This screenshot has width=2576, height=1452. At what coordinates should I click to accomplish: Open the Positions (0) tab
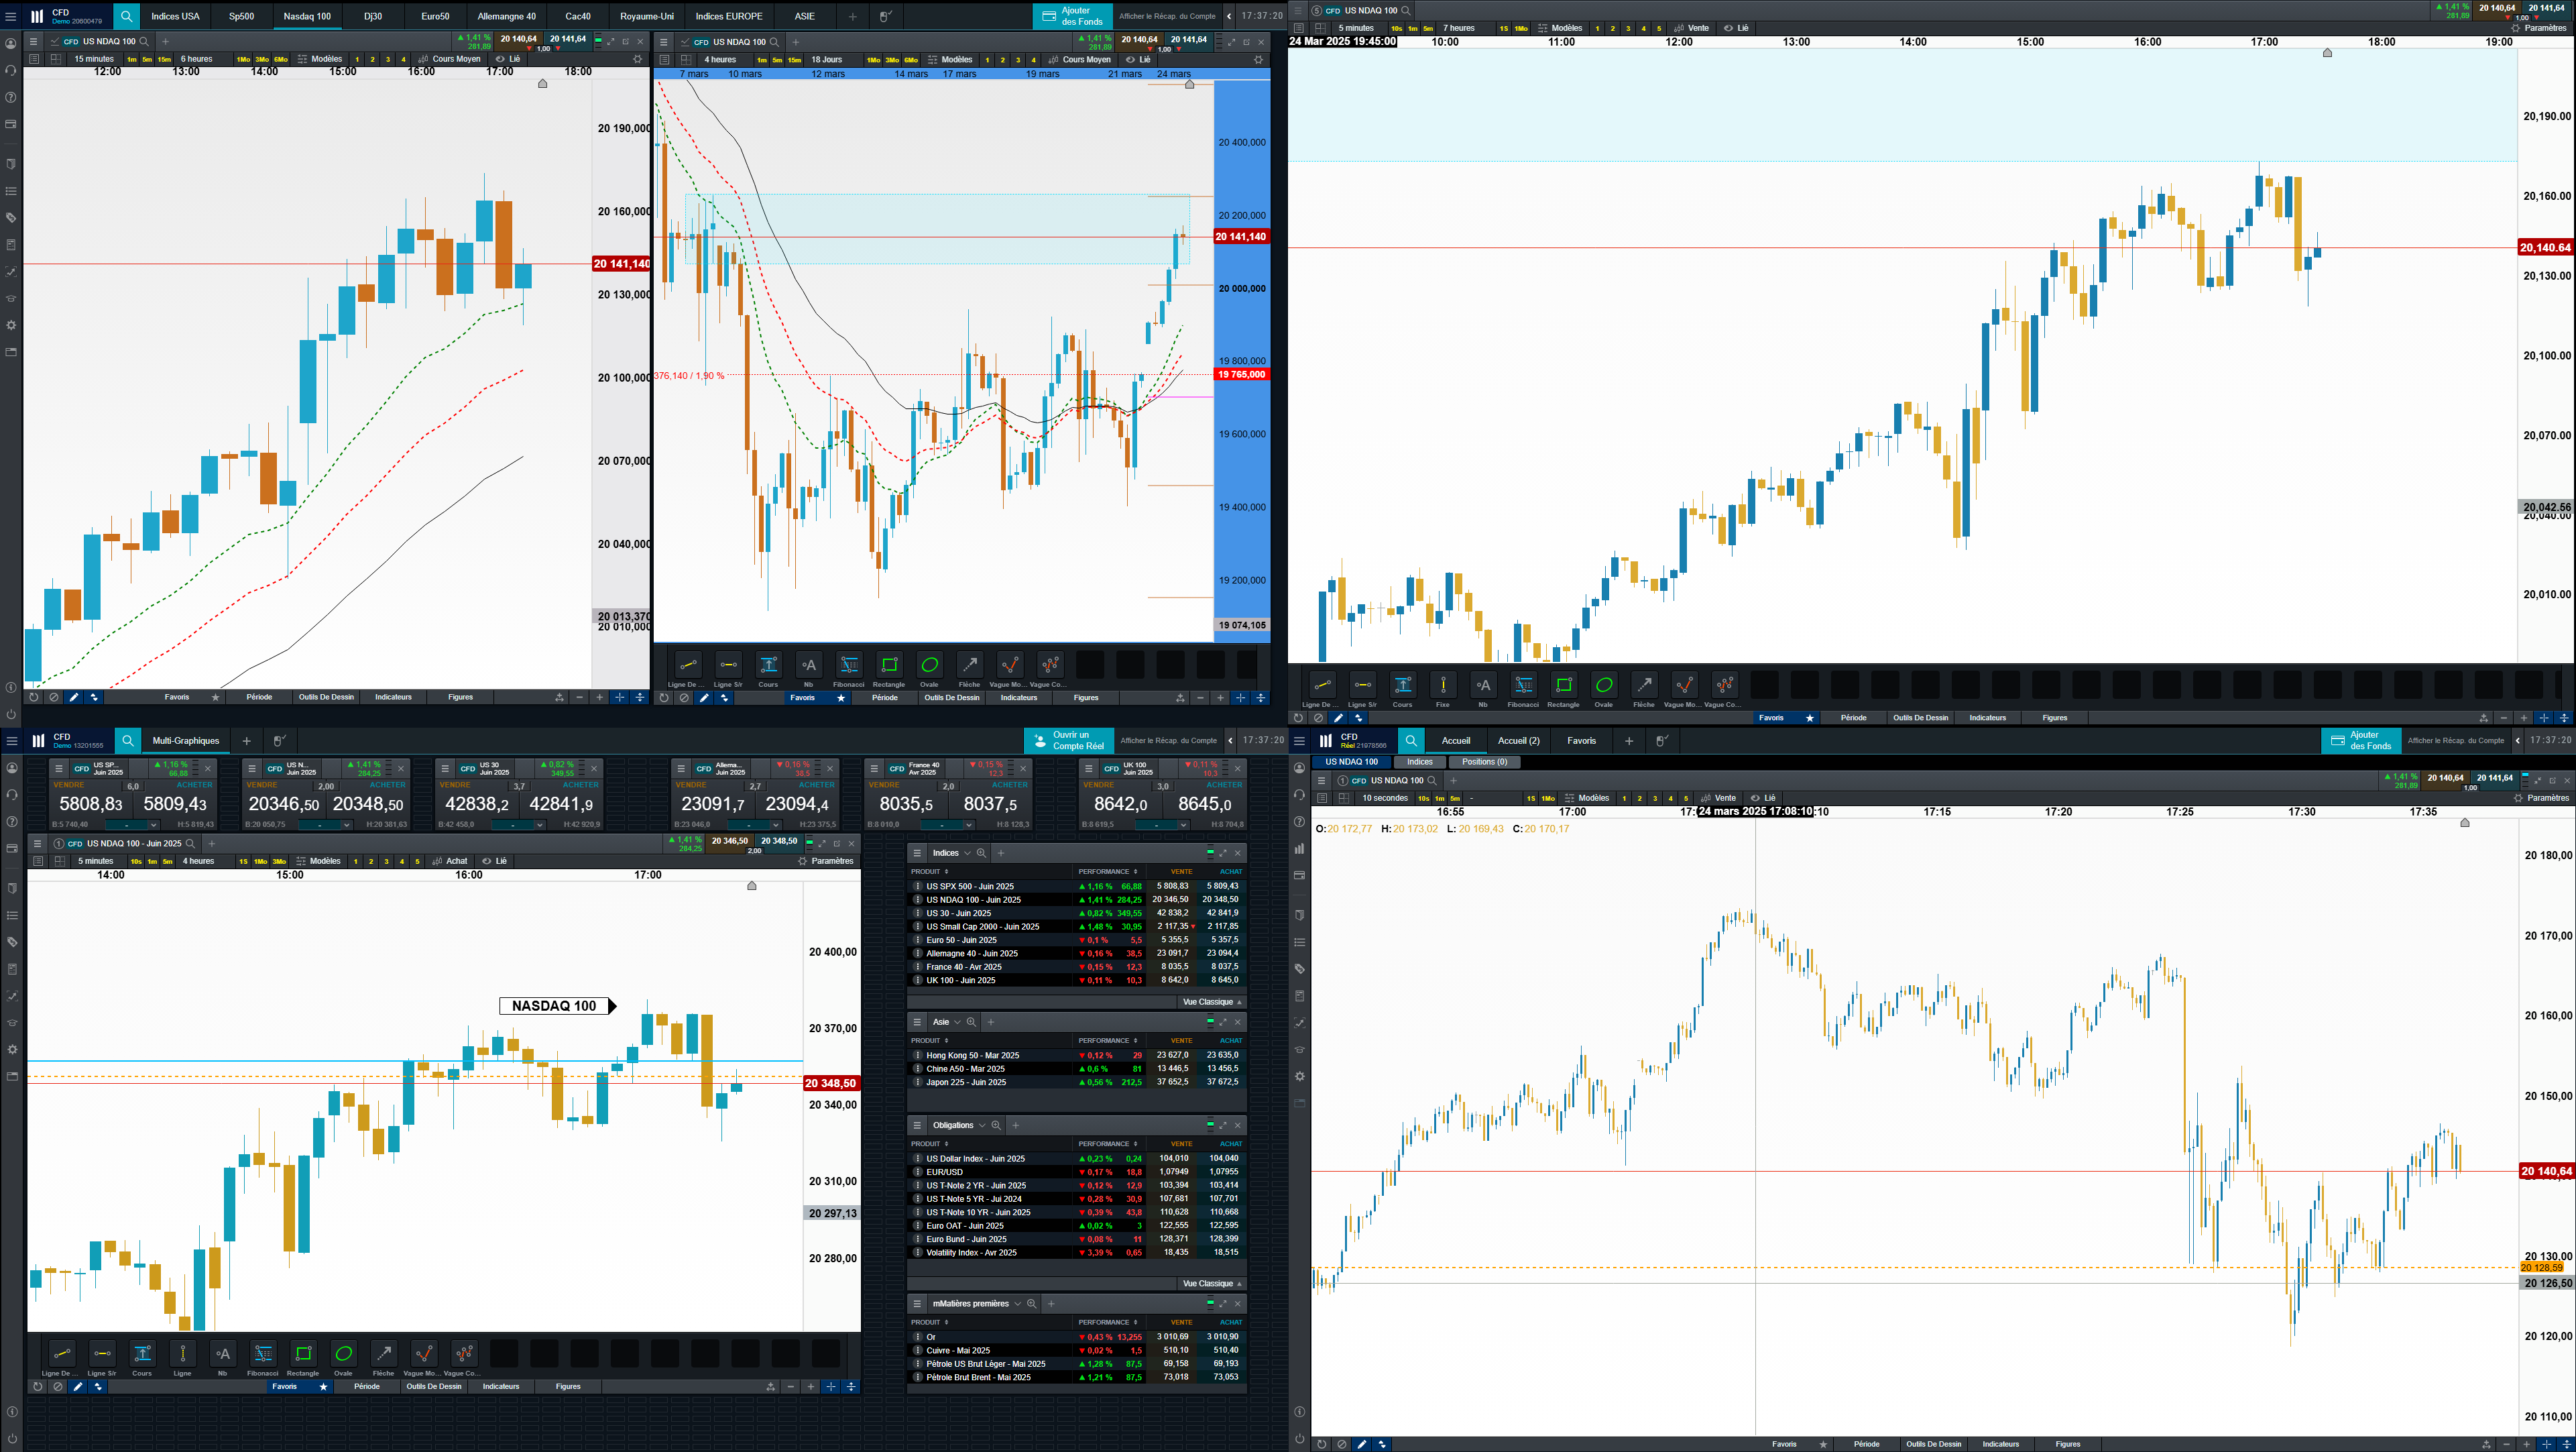tap(1484, 762)
